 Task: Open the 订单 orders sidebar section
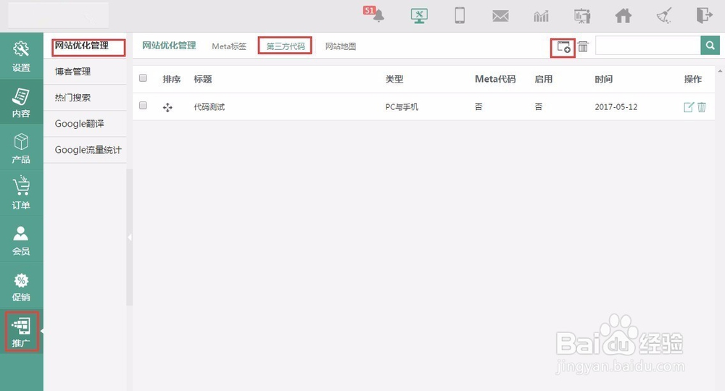pyautogui.click(x=21, y=193)
